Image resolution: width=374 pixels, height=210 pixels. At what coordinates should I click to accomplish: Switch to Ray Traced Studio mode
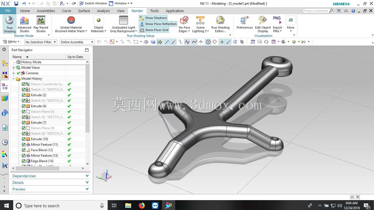(41, 24)
